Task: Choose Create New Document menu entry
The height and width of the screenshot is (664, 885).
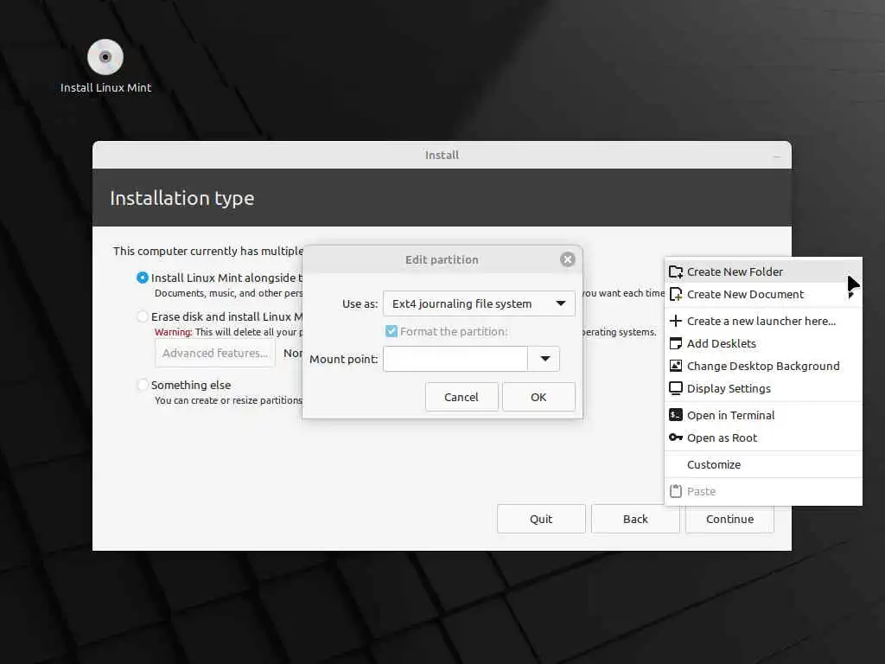Action: 763,295
